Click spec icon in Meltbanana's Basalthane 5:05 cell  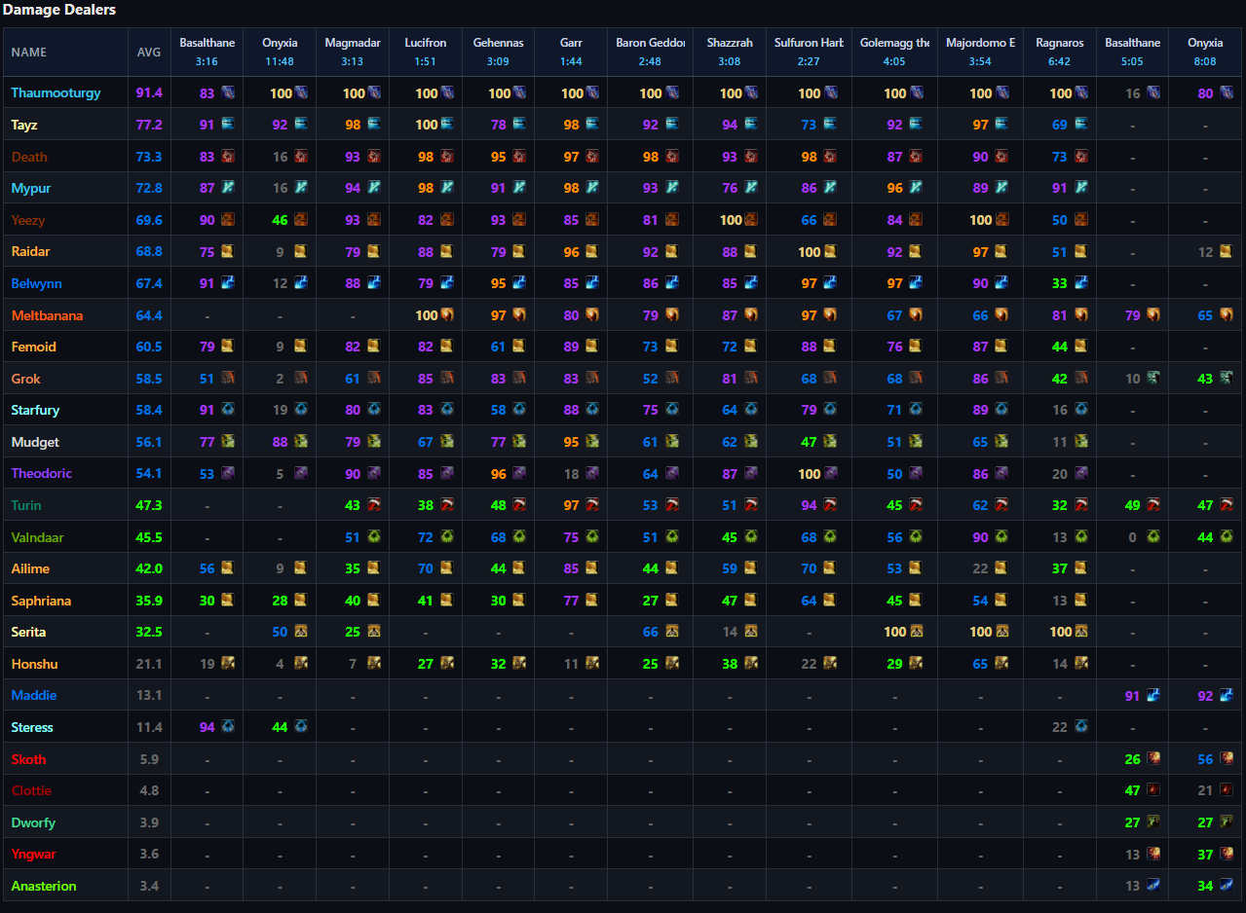click(x=1153, y=314)
